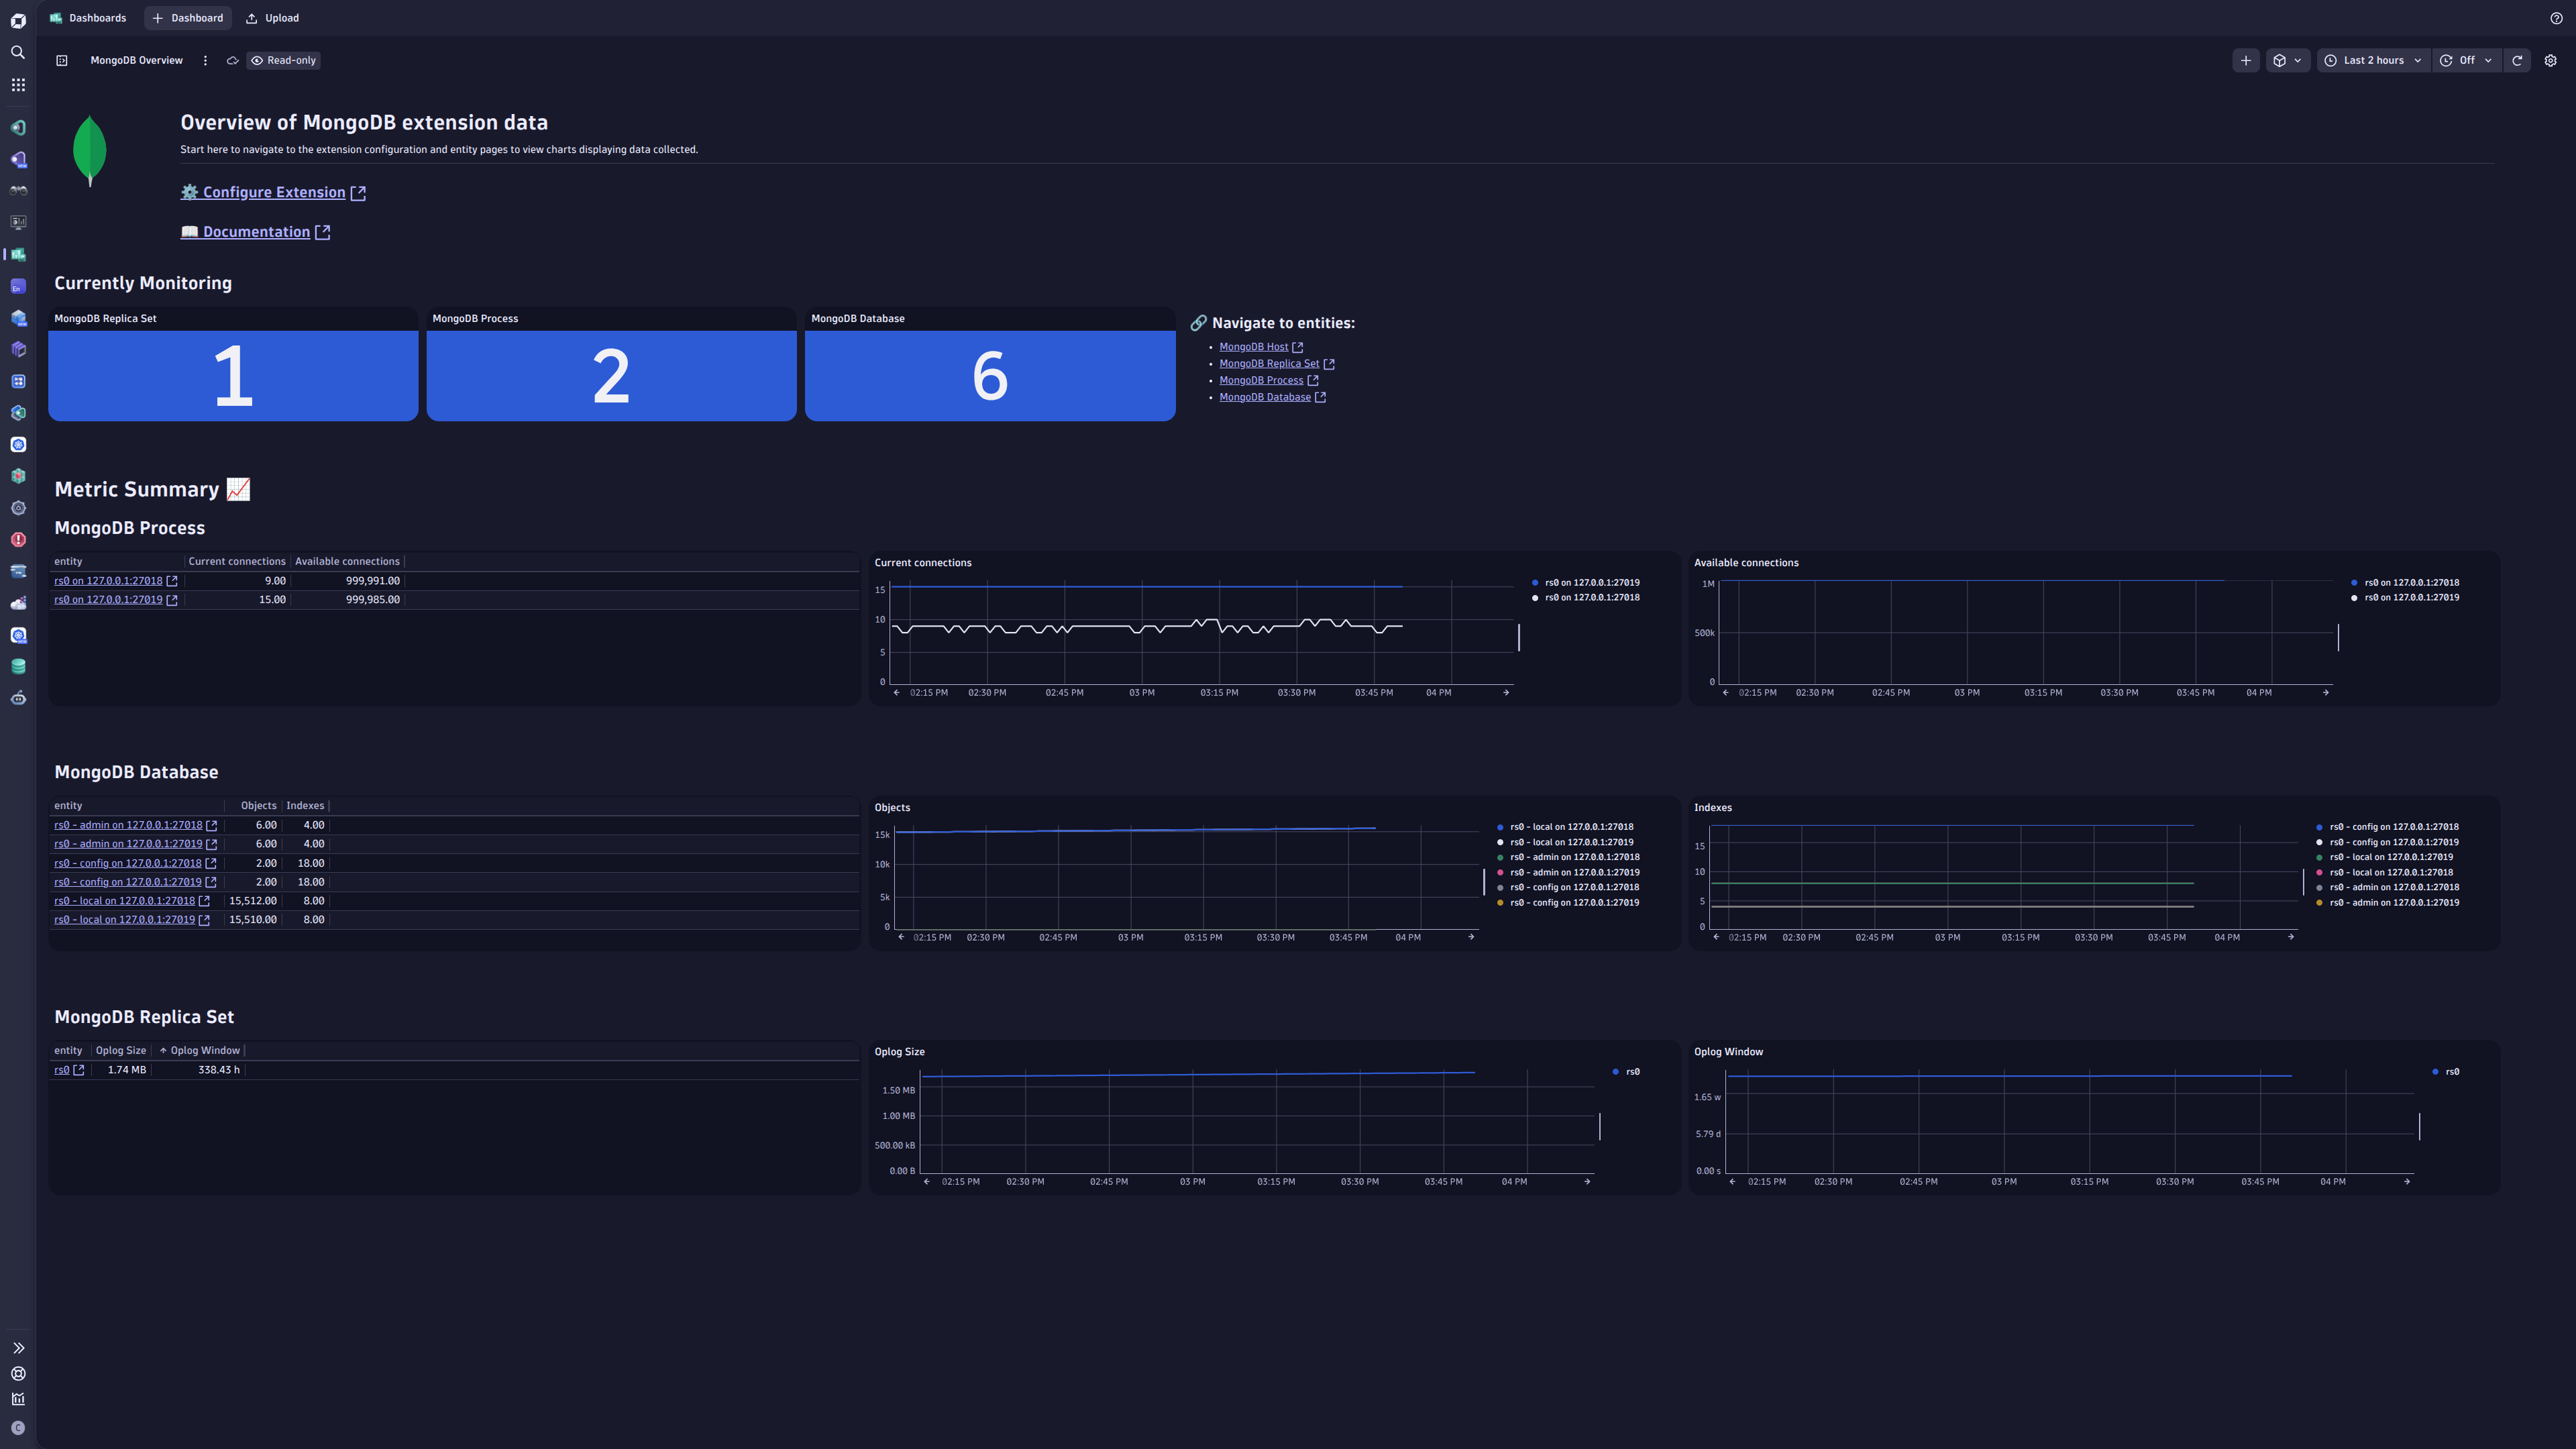Screen dimensions: 2576x1449
Task: Go to earlier time in Current connections chart
Action: click(896, 692)
